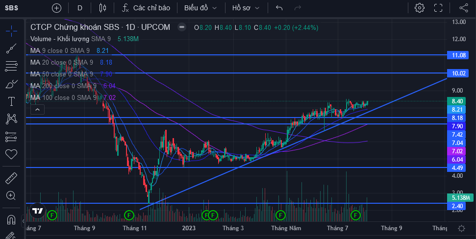Open chart settings gear icon

pos(420,8)
